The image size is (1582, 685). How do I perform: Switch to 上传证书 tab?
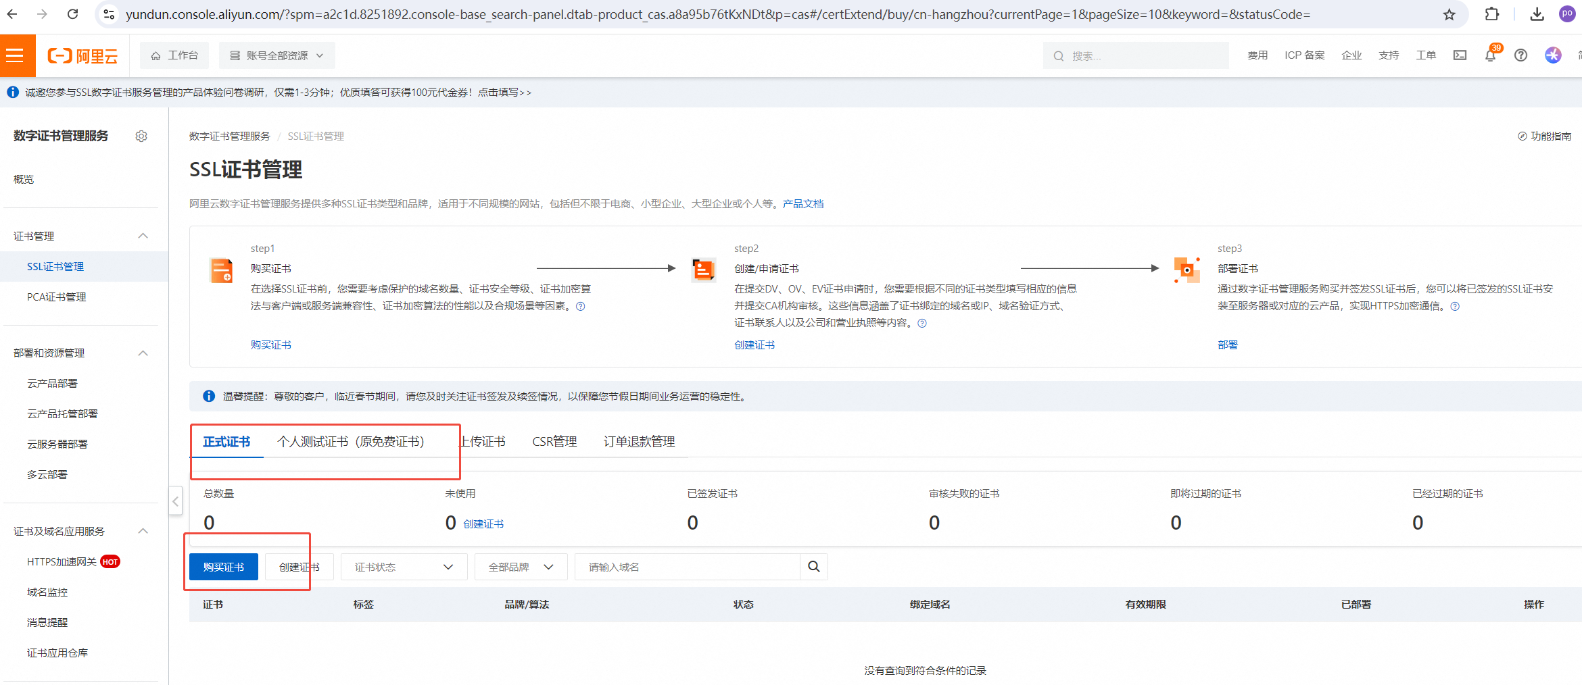click(483, 442)
